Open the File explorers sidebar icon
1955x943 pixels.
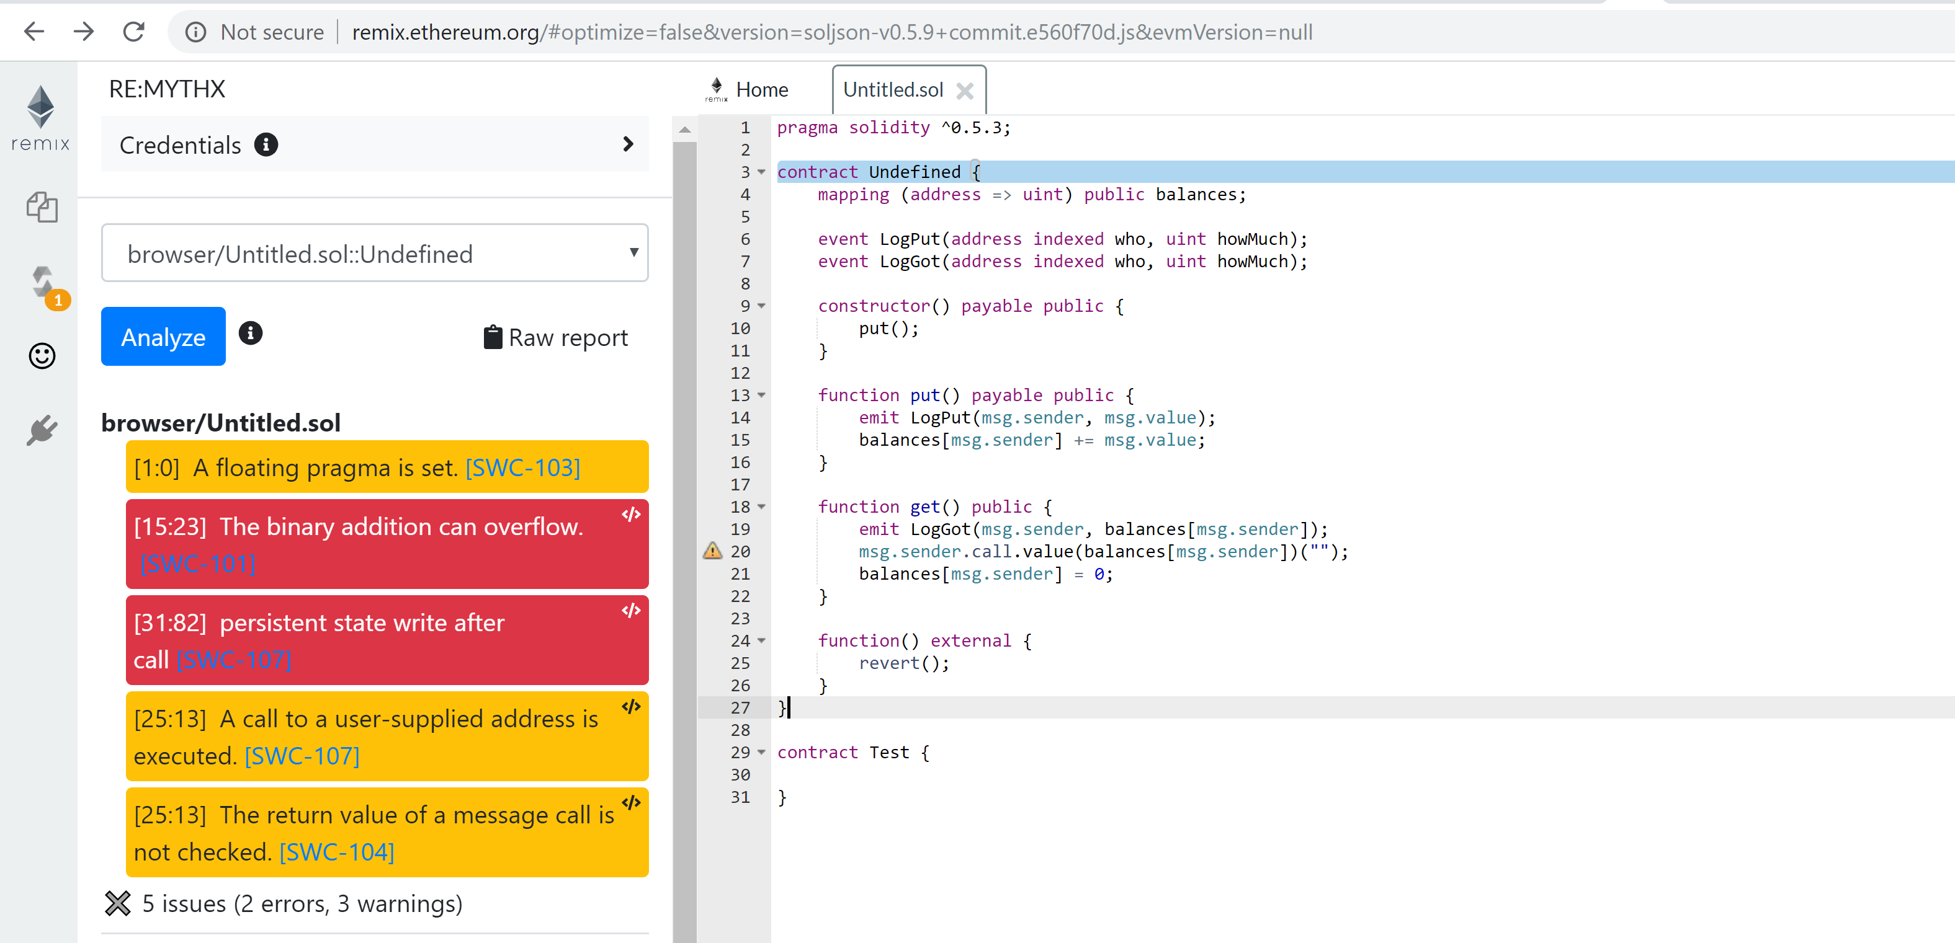coord(42,207)
